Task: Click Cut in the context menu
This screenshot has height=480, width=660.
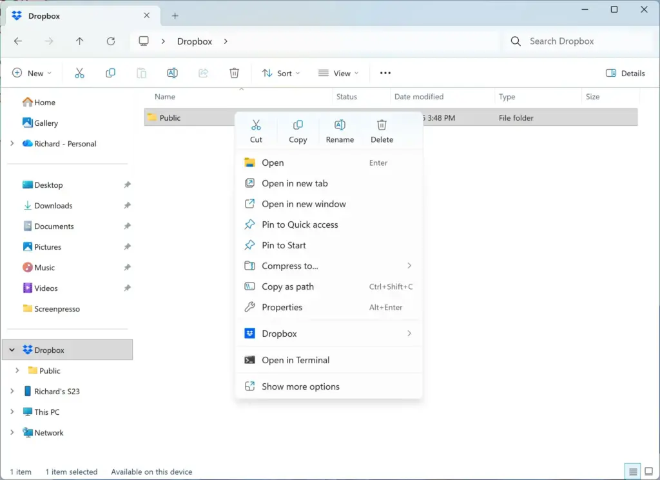Action: coord(256,132)
